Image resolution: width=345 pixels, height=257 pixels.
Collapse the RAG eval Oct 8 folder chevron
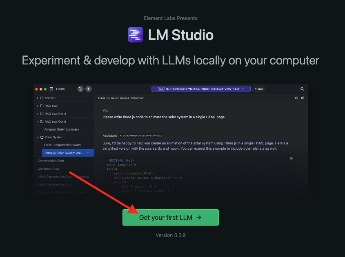38,122
